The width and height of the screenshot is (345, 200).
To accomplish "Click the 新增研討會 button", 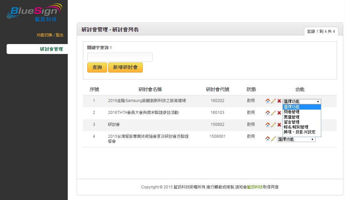I will click(x=126, y=68).
